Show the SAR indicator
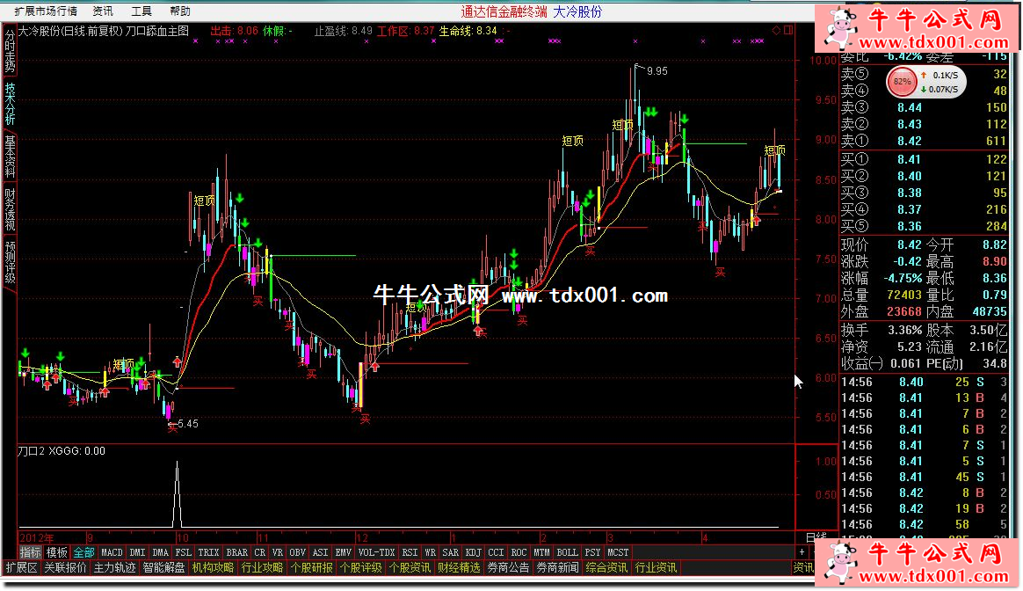Viewport: 1023px width, 591px height. (450, 552)
